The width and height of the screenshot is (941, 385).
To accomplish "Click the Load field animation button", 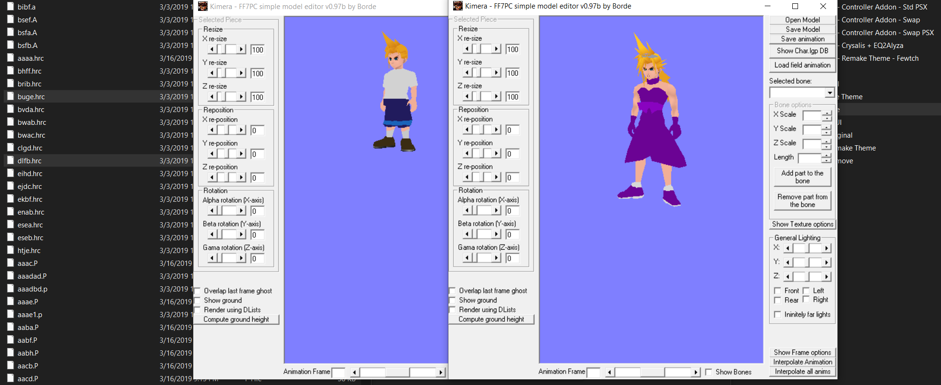I will coord(802,65).
